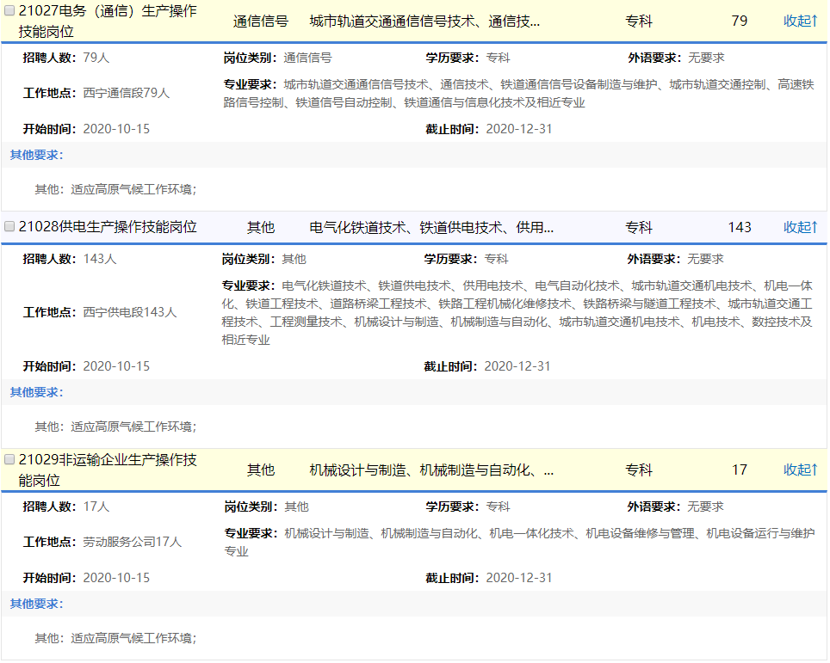This screenshot has height=663, width=830.
Task: Collapse the 21029 position details with 收起
Action: click(799, 470)
